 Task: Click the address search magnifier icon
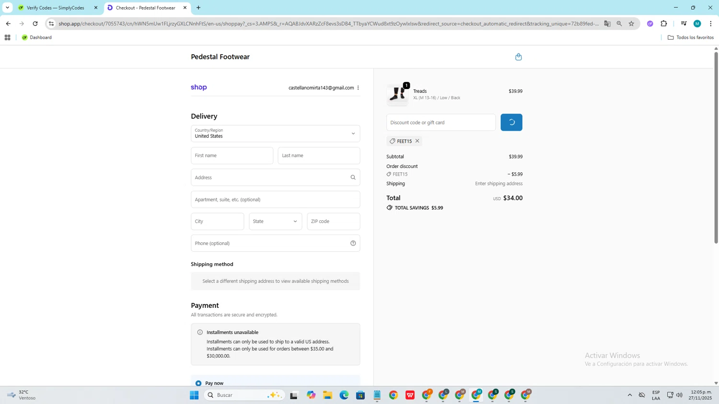pyautogui.click(x=353, y=178)
